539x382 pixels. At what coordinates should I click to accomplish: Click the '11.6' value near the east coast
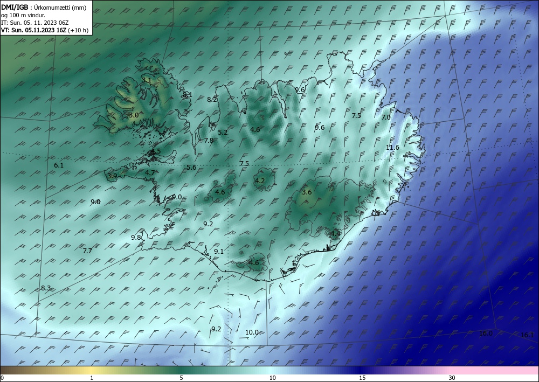click(392, 148)
